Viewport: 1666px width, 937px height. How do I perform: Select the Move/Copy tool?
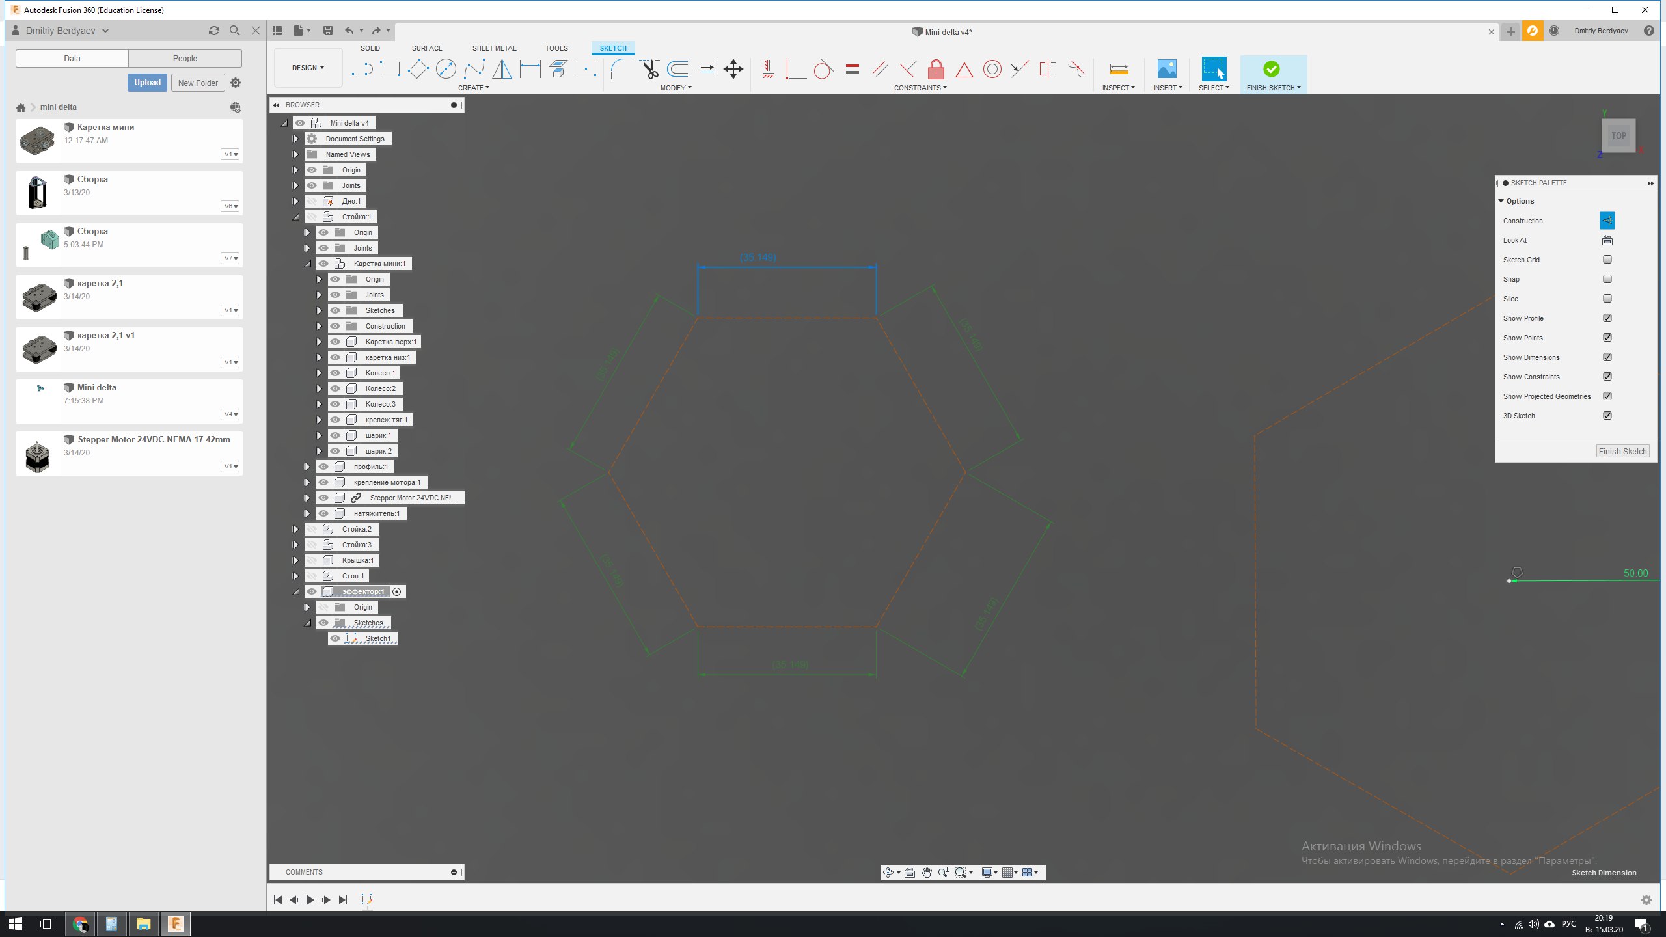(x=733, y=69)
